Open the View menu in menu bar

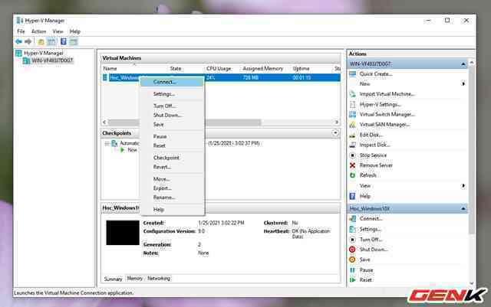58,31
